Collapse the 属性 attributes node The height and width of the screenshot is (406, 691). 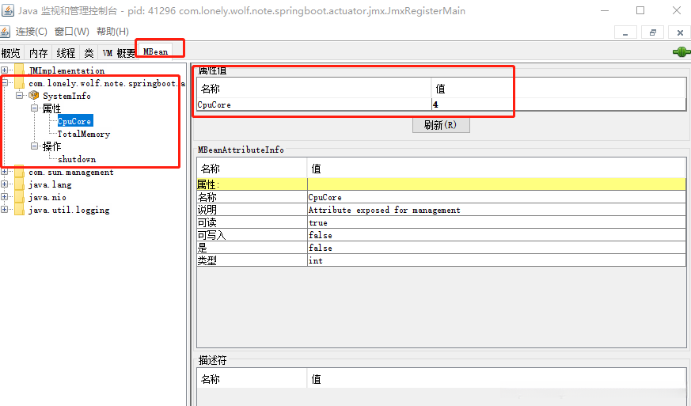34,108
